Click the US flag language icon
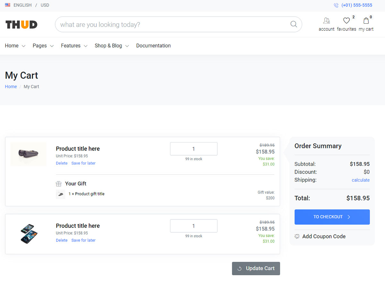Screen dimensions: 385x308 (8, 5)
